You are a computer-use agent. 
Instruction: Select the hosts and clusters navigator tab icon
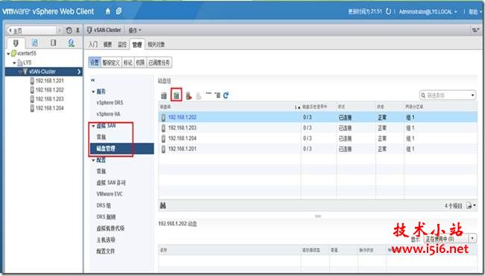click(16, 43)
